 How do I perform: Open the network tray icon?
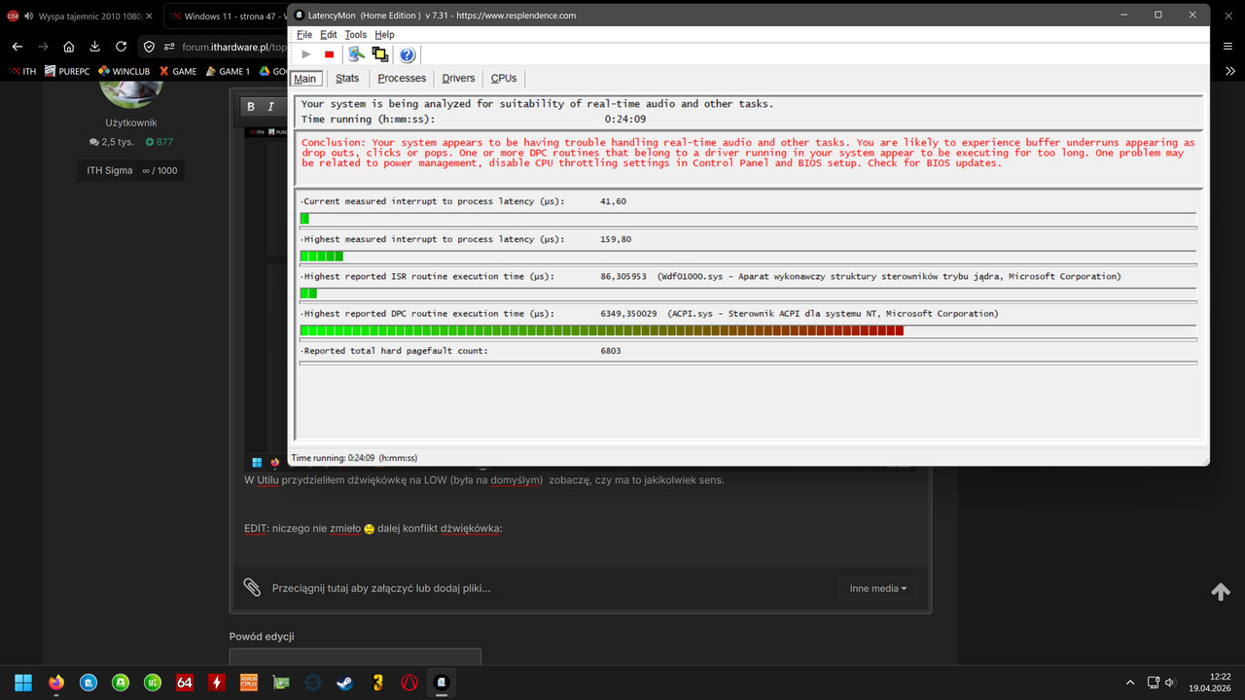click(x=1153, y=682)
